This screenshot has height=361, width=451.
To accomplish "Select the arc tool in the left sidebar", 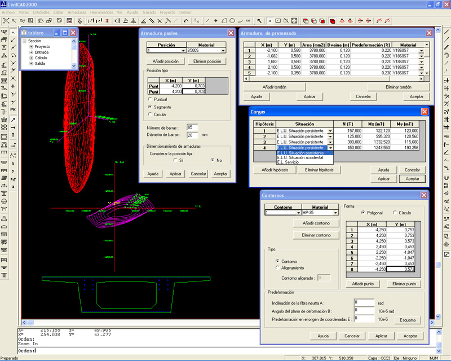I will pos(14,55).
